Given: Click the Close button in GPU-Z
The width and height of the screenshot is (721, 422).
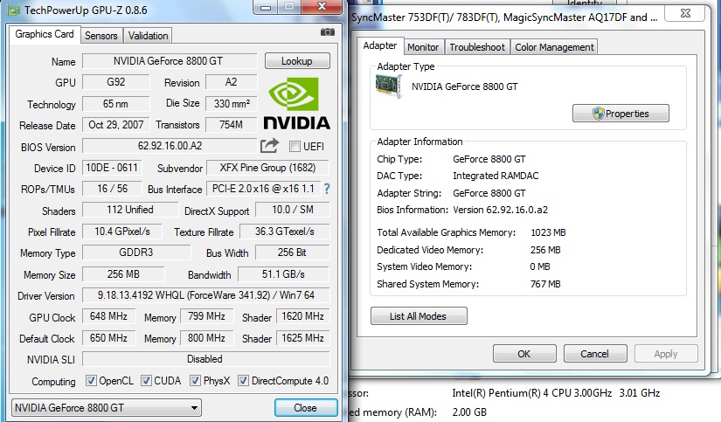Looking at the screenshot, I should 306,408.
